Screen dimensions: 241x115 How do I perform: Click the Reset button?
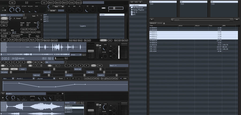coord(61,78)
